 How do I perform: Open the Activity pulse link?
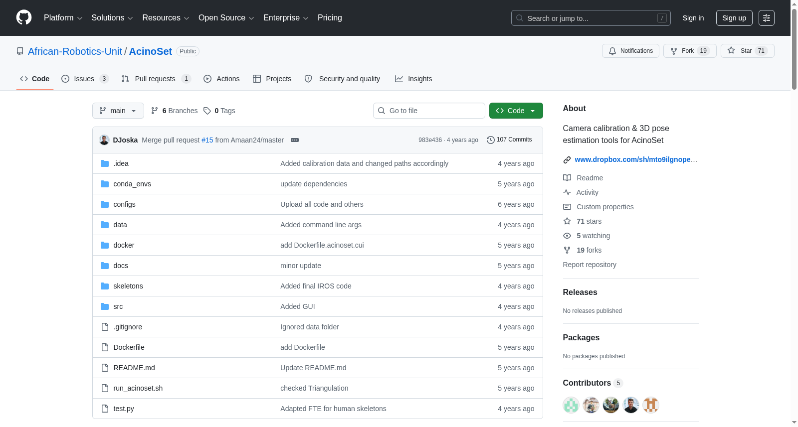(581, 192)
